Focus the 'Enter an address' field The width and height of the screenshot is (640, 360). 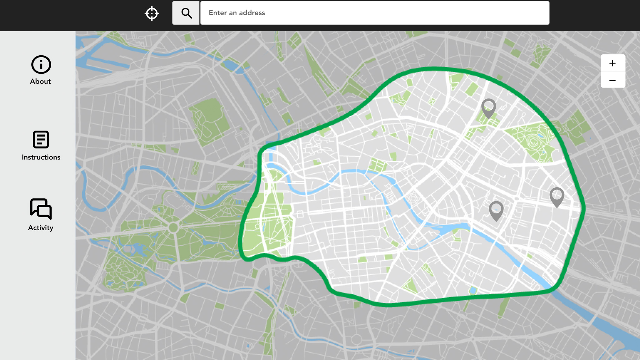tap(375, 13)
